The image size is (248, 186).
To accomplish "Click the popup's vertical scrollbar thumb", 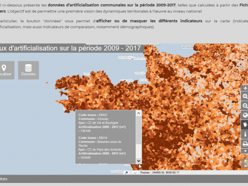I will pos(138,130).
